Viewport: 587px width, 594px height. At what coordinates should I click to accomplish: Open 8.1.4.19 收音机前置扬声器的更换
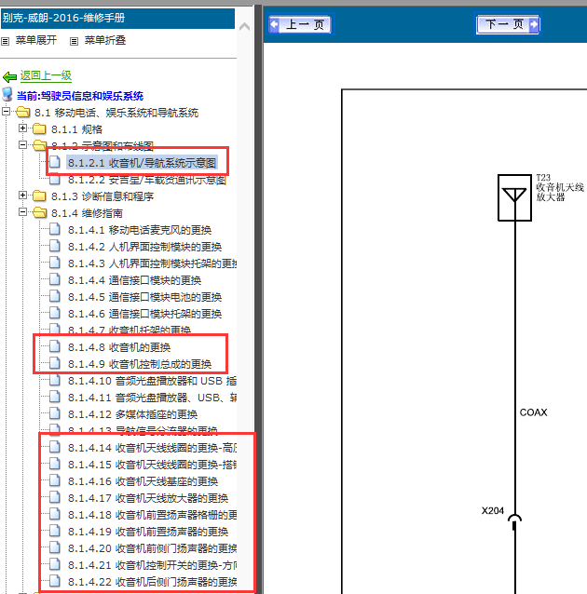click(148, 532)
